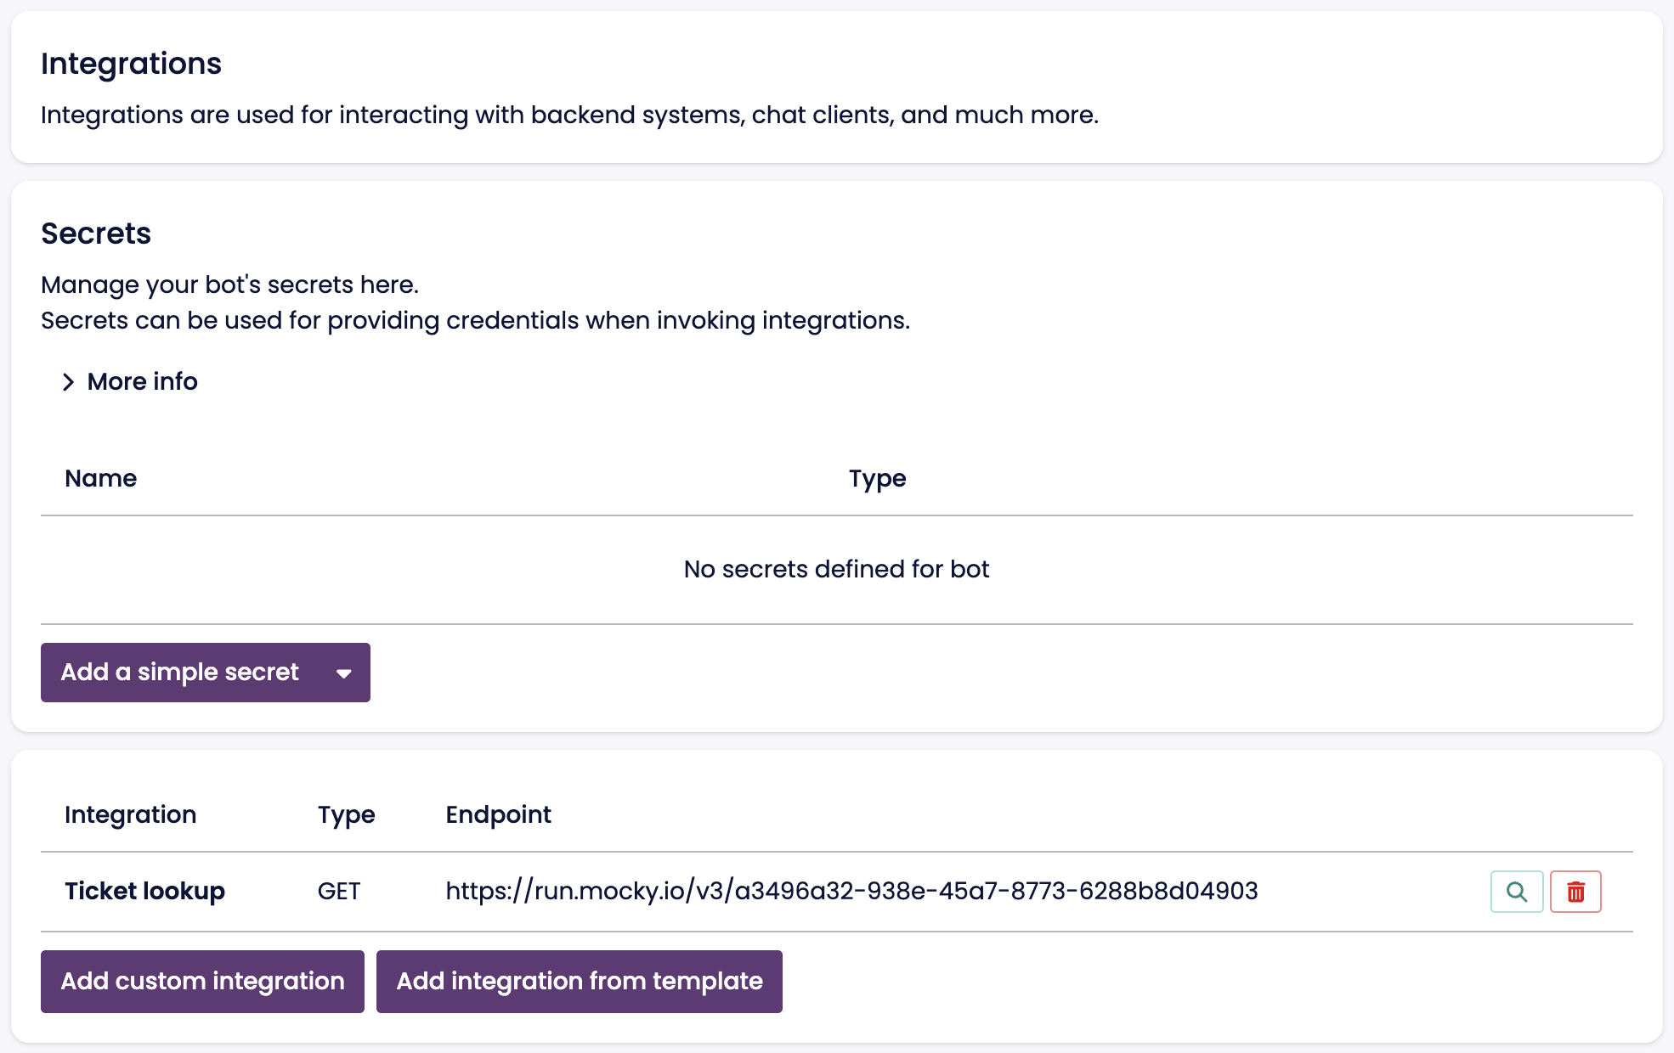This screenshot has height=1053, width=1674.
Task: Click the Secrets section heading
Action: click(96, 234)
